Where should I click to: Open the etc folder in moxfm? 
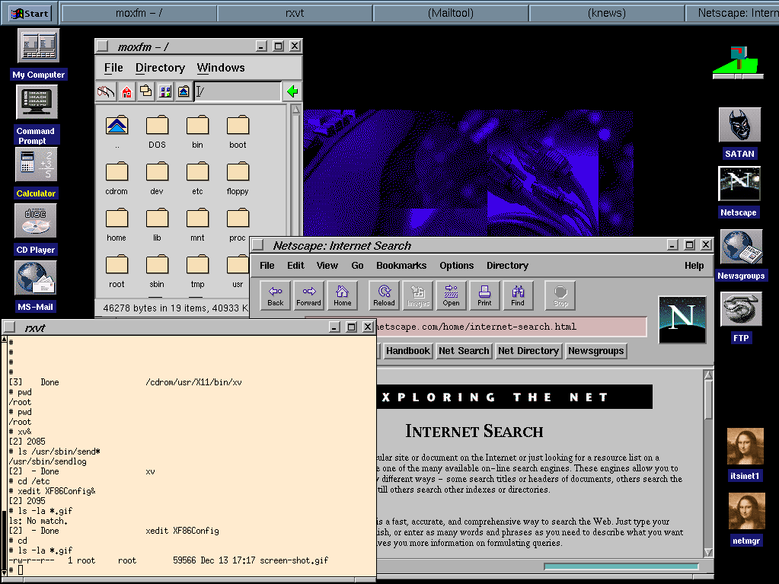pyautogui.click(x=197, y=172)
